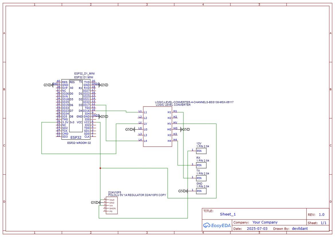Click the L4 pin label inside the converter
This screenshot has height=237, width=335.
pyautogui.click(x=146, y=141)
